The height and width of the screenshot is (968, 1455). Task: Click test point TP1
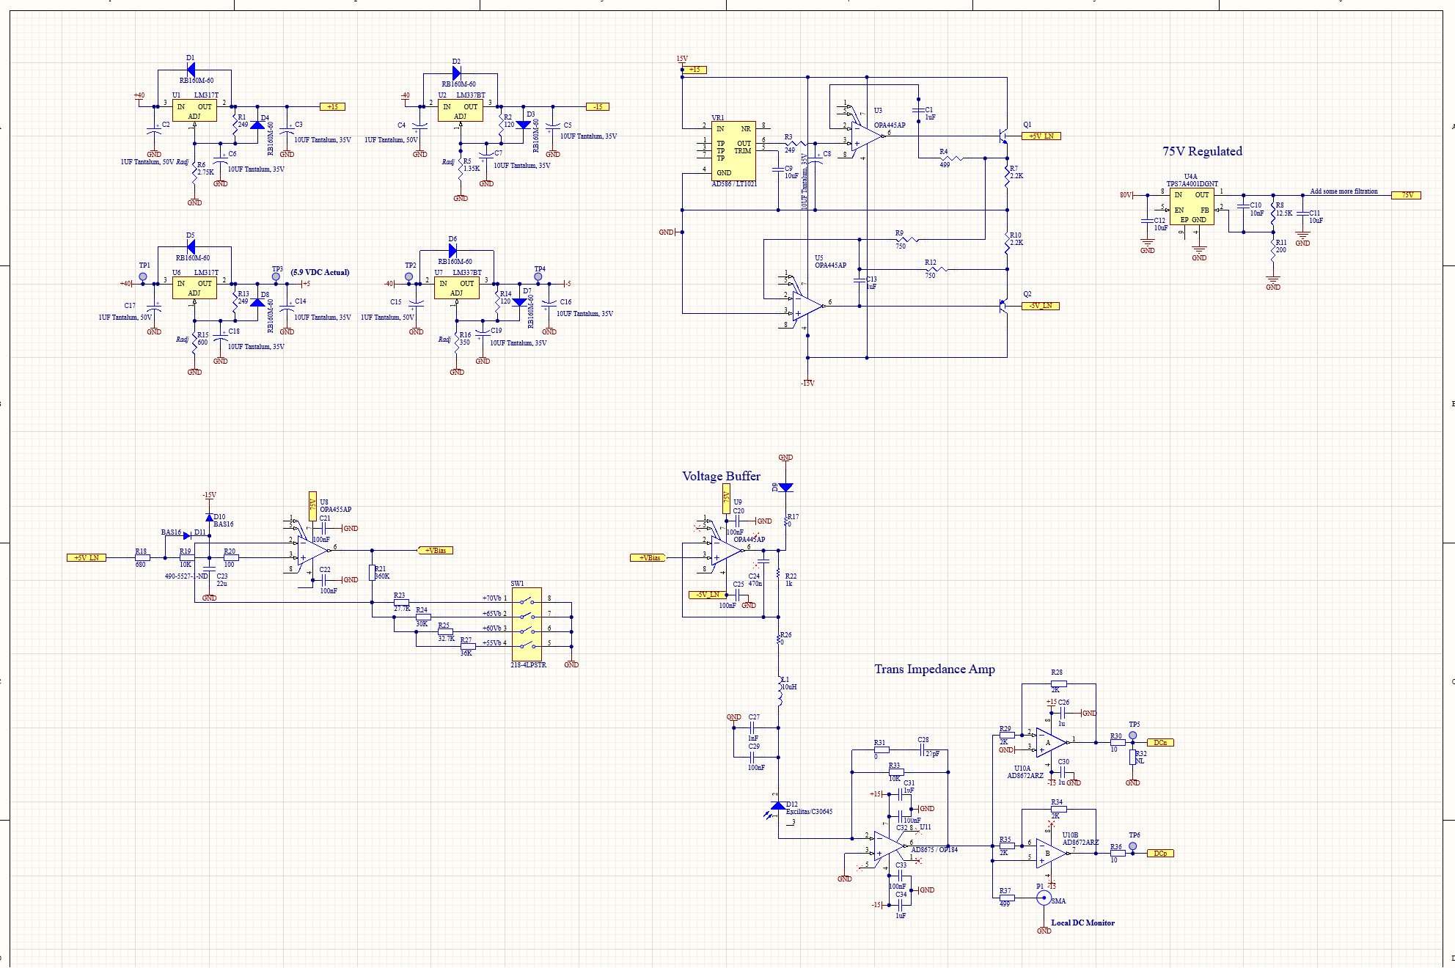143,276
